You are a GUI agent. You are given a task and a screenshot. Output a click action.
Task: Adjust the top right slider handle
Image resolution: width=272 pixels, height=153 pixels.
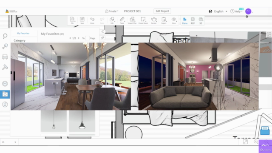point(247,17)
